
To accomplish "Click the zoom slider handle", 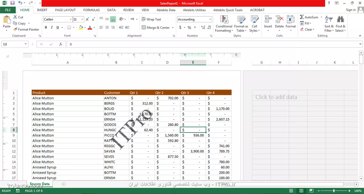I will point(334,191).
